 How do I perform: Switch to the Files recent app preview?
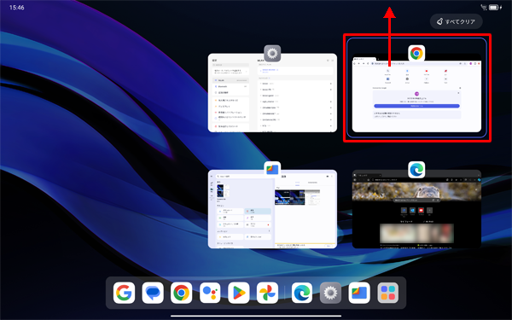(x=272, y=209)
